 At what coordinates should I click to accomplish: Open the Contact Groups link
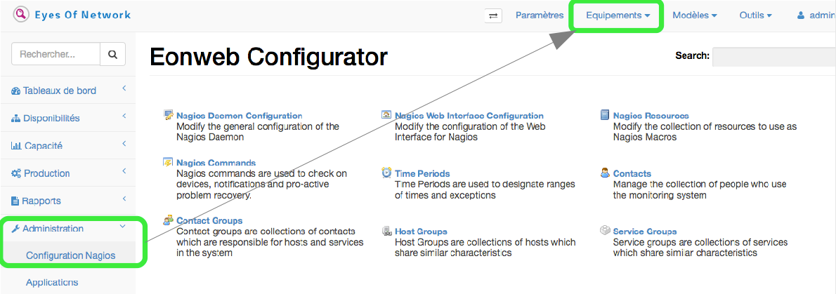209,220
